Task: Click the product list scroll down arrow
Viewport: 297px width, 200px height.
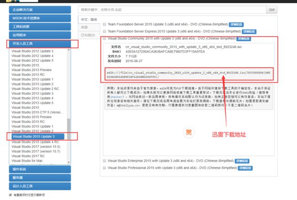Action: [x=69, y=162]
